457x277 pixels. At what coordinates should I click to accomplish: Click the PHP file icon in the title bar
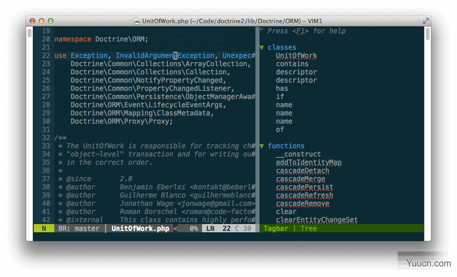(137, 21)
